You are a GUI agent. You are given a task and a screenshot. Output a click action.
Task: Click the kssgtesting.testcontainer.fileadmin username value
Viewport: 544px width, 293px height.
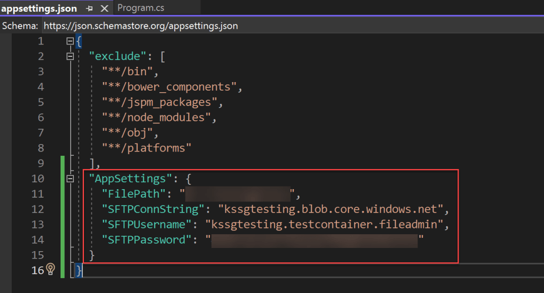[327, 225]
